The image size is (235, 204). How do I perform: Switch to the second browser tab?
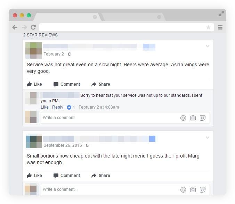point(133,17)
